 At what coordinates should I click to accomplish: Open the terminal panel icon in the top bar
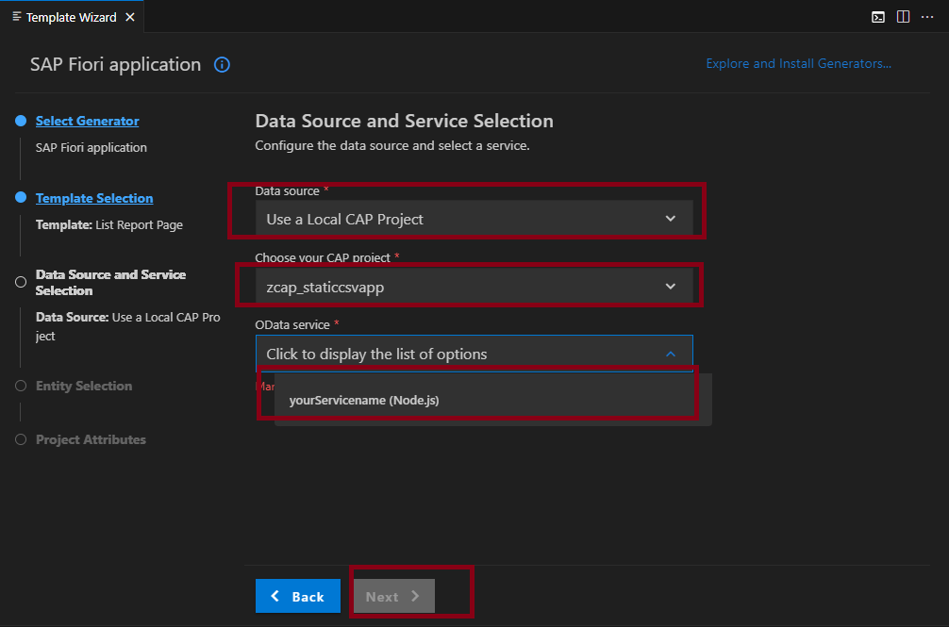(877, 17)
